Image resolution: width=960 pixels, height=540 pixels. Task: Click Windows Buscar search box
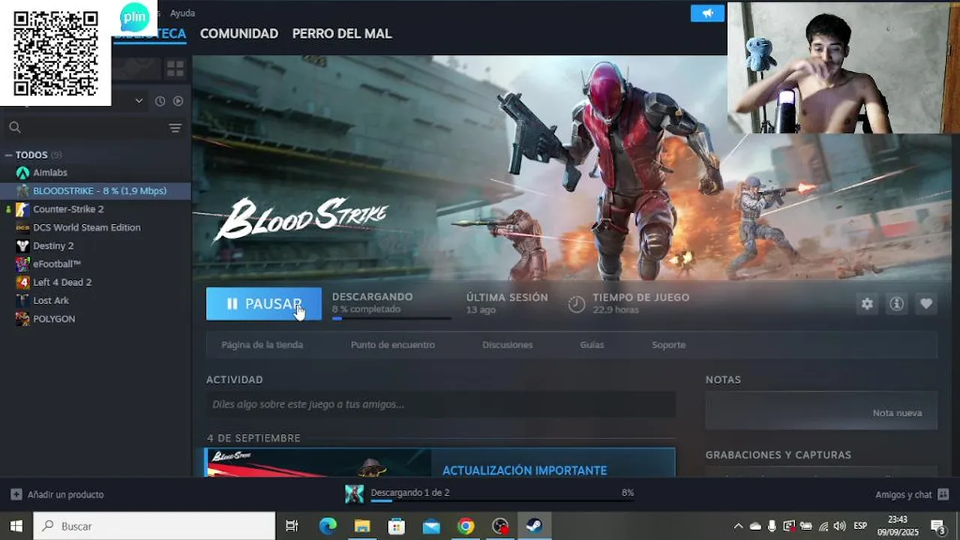click(x=154, y=526)
